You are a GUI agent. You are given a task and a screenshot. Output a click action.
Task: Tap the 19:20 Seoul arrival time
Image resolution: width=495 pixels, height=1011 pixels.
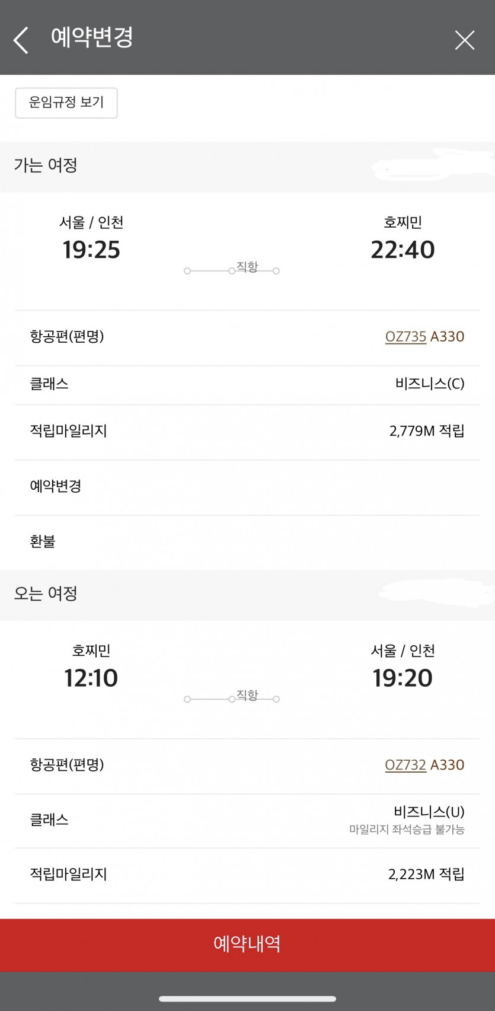[x=403, y=678]
